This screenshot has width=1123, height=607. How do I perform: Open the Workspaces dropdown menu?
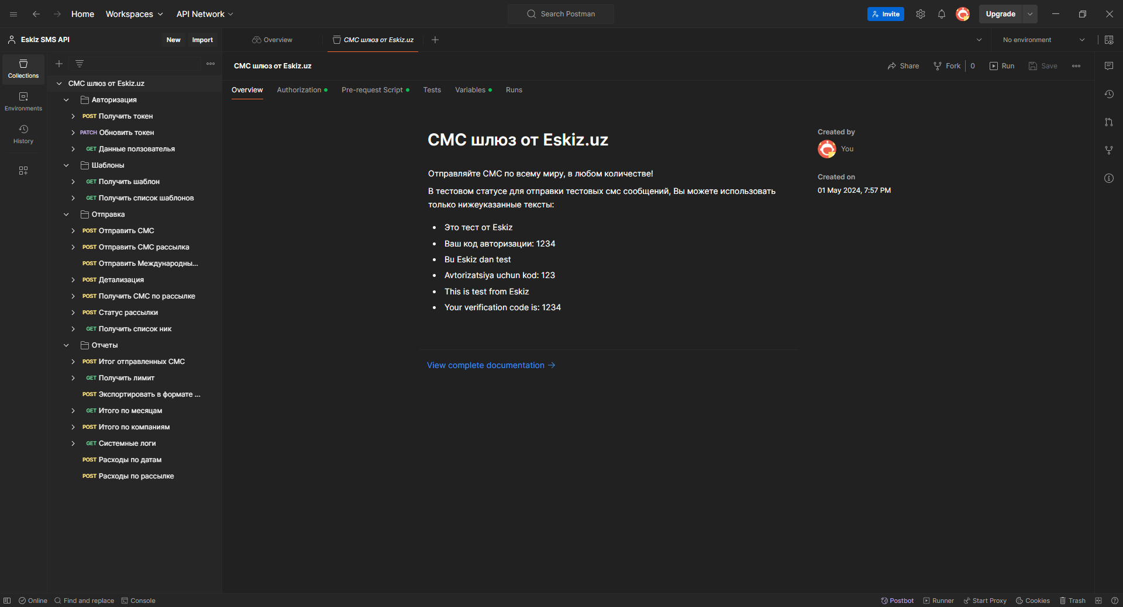(x=134, y=14)
